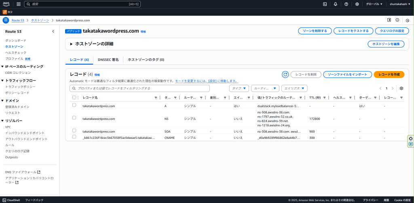
Task: Select the CNAME record checkbox
Action: [74, 136]
